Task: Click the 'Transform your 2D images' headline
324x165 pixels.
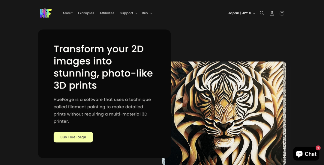Action: (103, 67)
